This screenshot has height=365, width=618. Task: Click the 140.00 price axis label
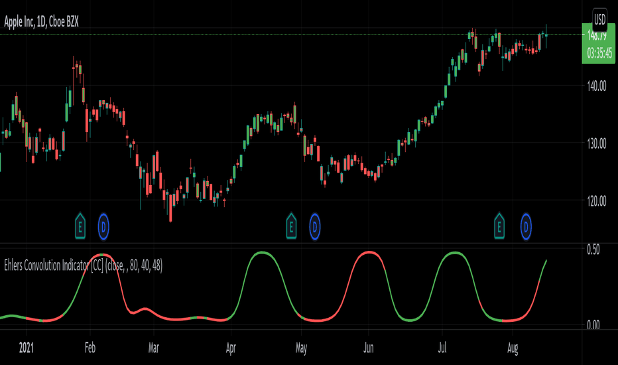pos(596,86)
